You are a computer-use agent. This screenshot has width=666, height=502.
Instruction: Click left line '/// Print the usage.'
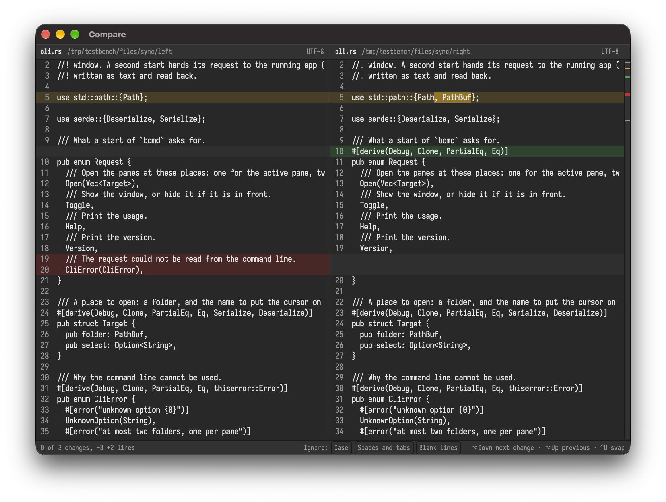tap(106, 216)
